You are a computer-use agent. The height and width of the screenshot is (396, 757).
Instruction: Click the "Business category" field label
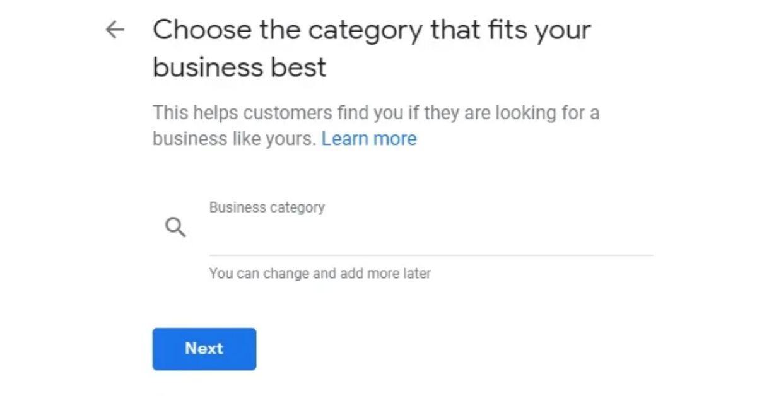coord(267,207)
